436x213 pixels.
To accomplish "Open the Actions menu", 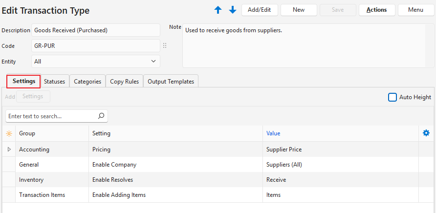I will click(x=377, y=10).
